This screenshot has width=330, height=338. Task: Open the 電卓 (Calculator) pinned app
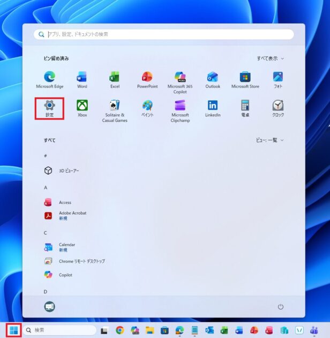[x=245, y=108]
